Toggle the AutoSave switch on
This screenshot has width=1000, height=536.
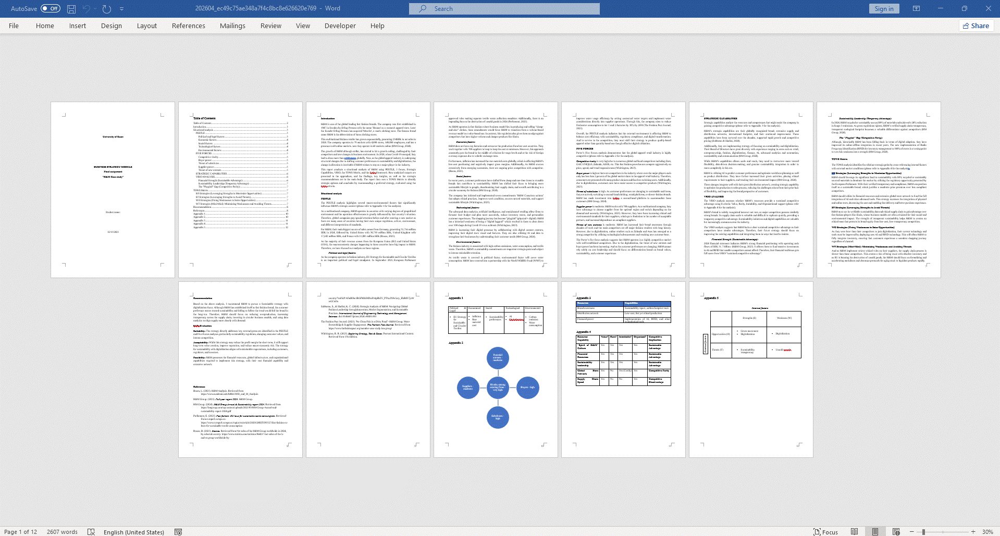(x=51, y=9)
